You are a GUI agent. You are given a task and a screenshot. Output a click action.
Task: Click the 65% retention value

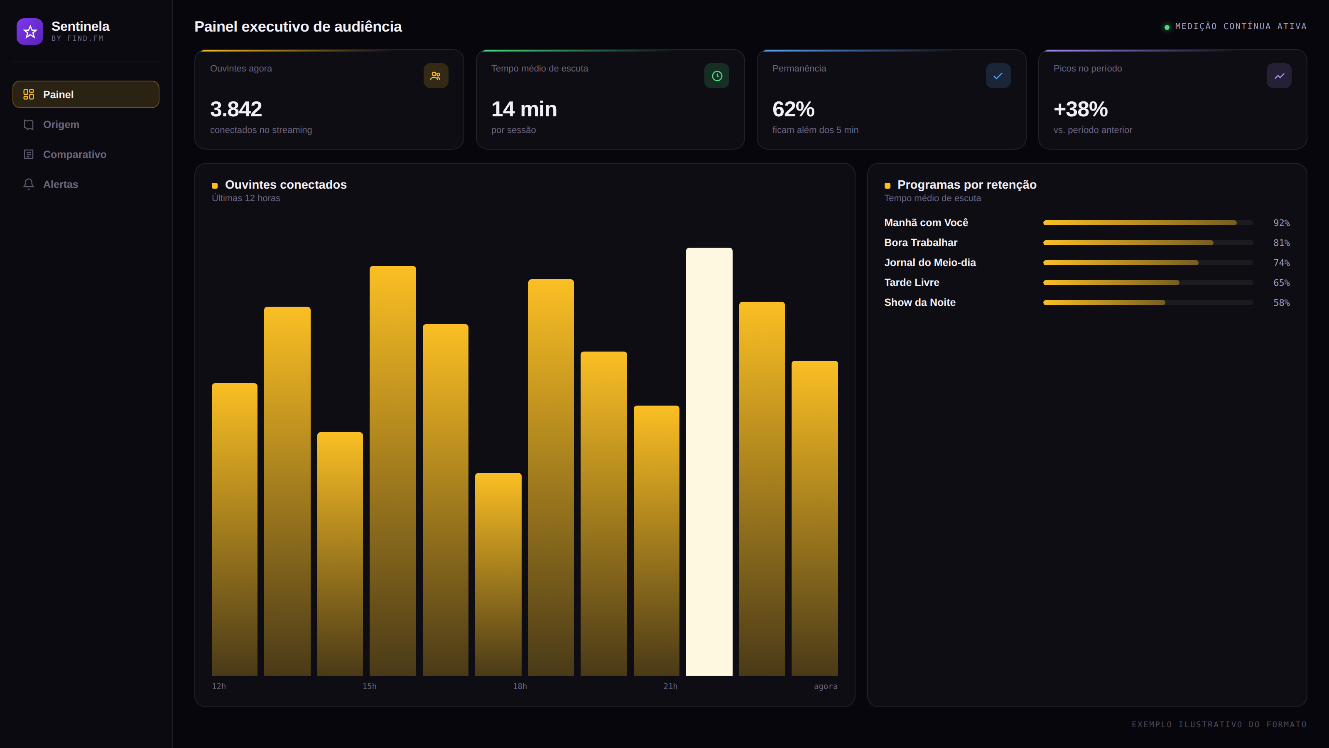coord(1282,283)
